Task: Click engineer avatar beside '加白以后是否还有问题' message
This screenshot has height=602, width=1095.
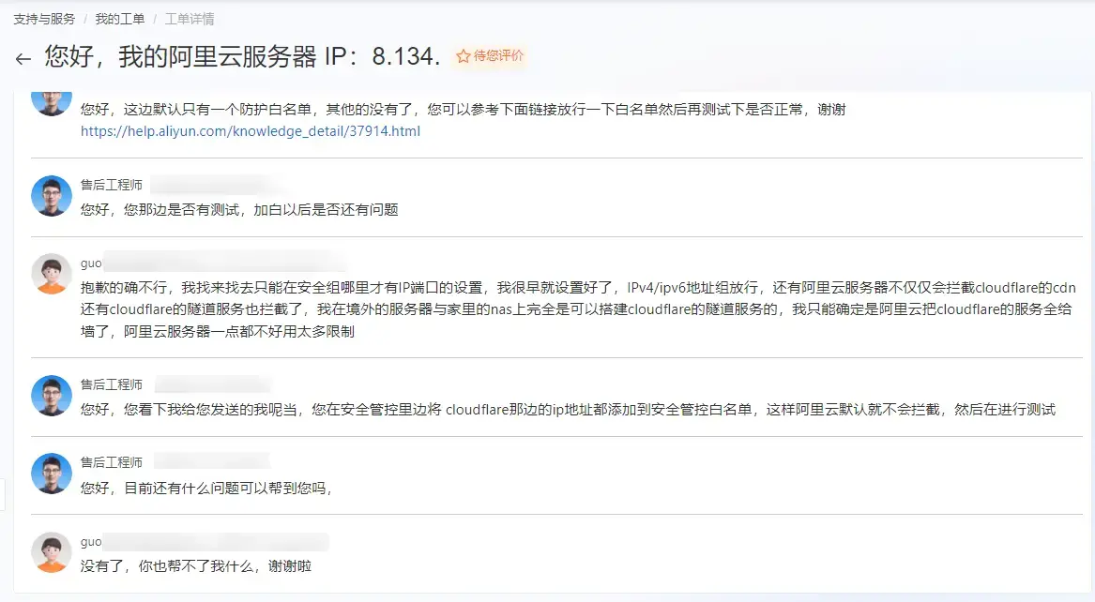Action: 51,196
